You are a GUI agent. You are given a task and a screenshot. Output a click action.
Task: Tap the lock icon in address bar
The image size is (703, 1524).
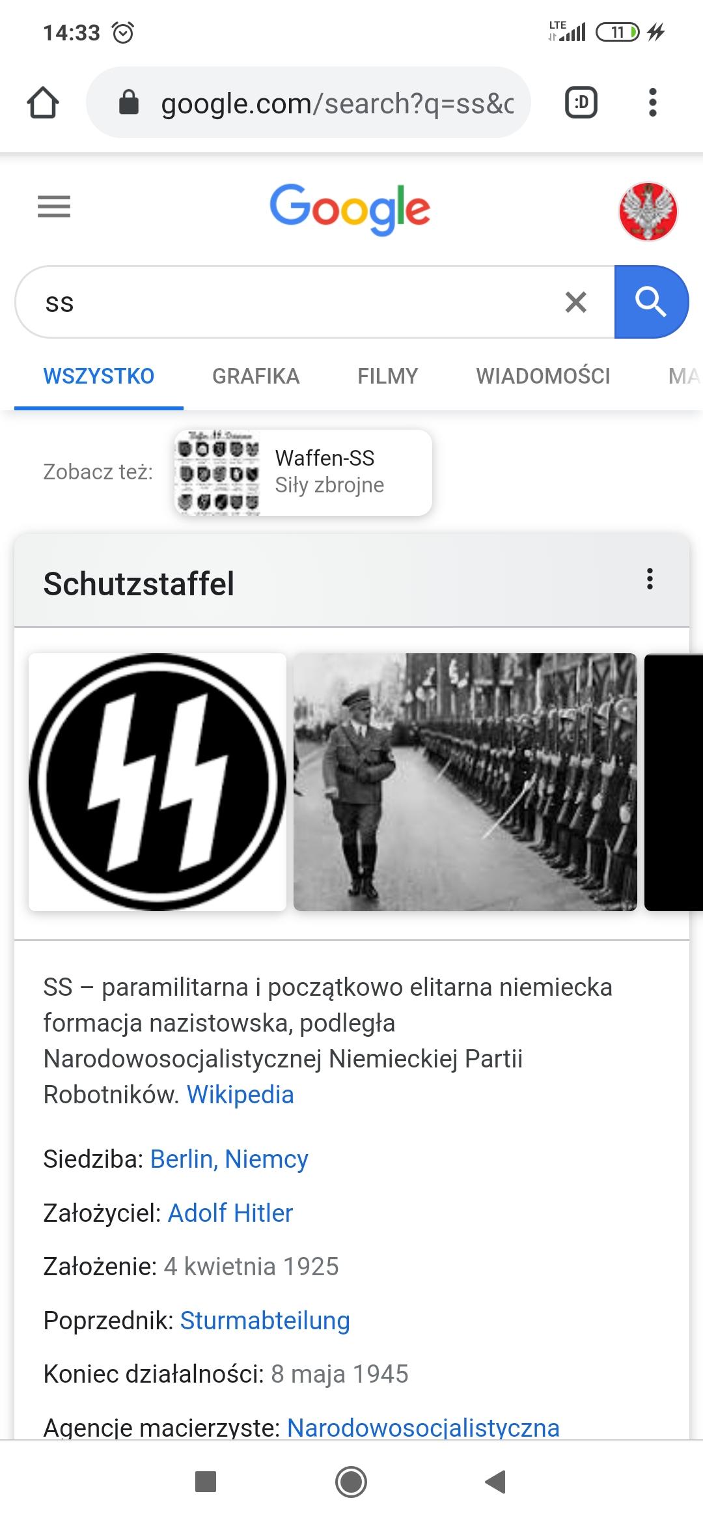point(129,103)
